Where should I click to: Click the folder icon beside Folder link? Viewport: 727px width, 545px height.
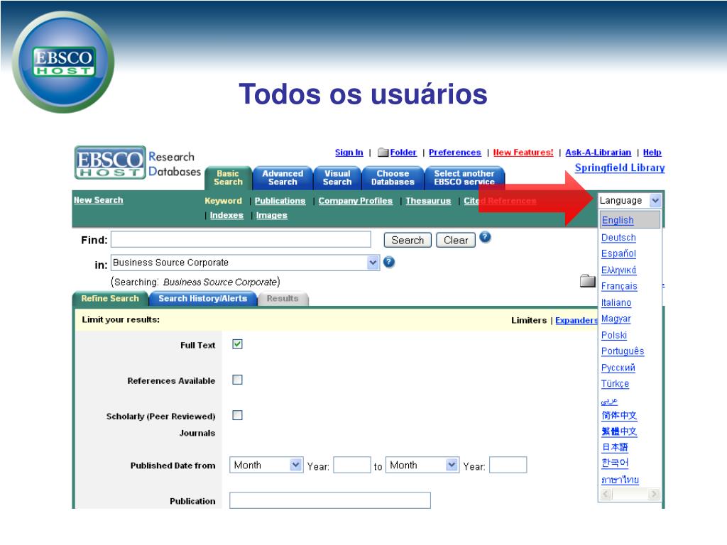tap(383, 153)
